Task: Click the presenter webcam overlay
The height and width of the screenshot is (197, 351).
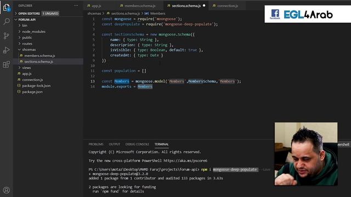Action: (x=306, y=154)
